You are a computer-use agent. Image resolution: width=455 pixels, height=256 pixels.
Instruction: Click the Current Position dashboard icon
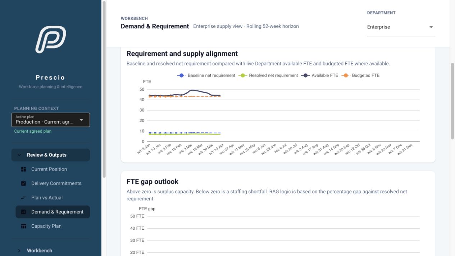[23, 169]
